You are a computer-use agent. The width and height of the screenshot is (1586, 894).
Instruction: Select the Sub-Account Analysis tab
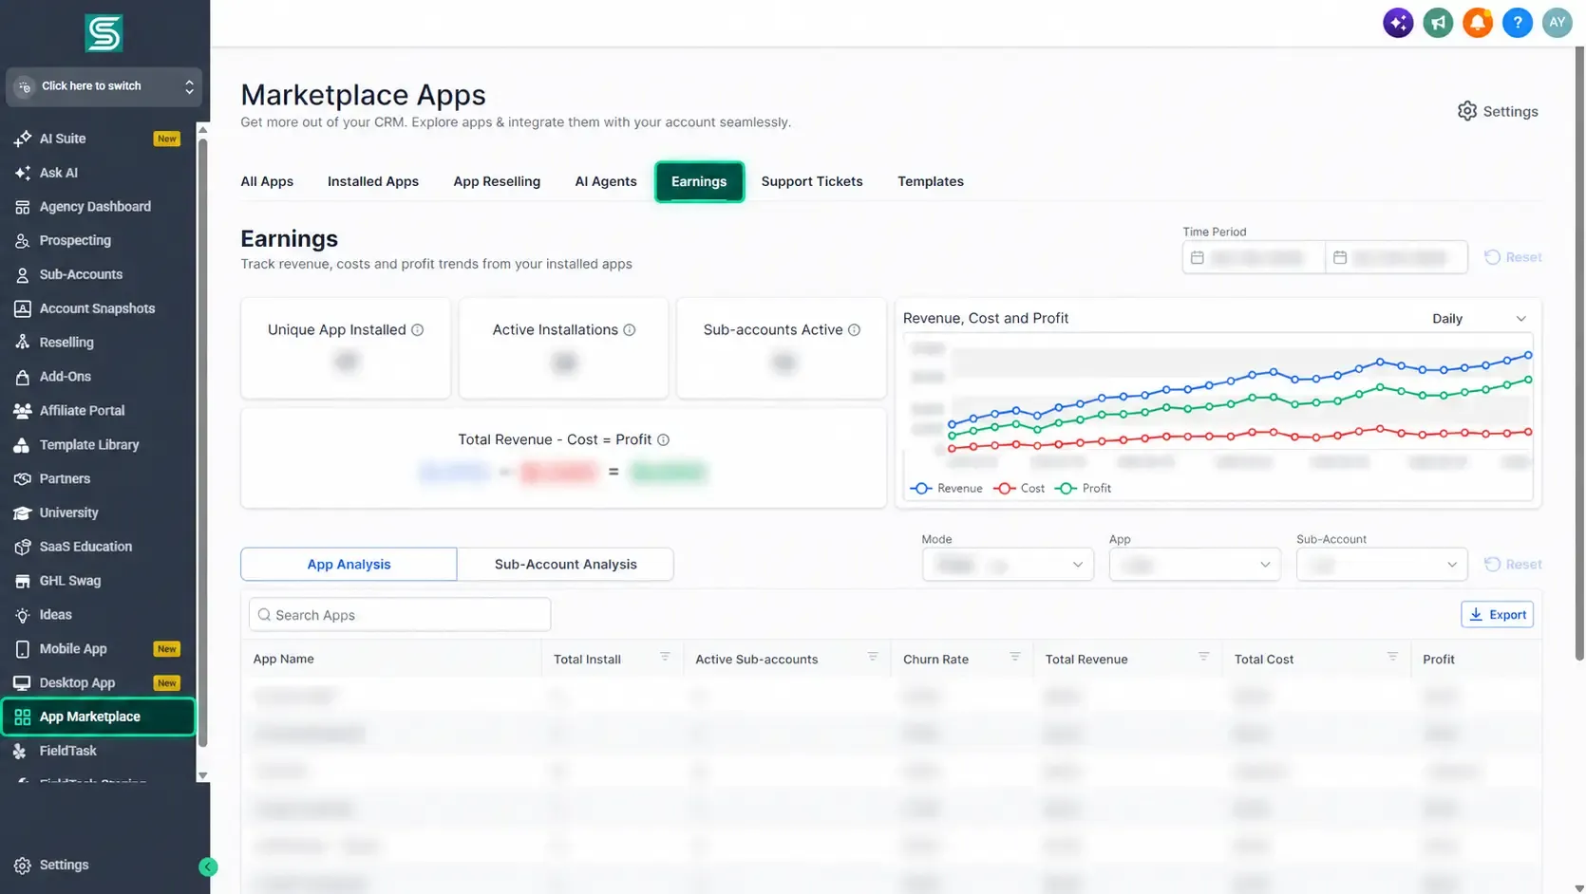point(566,565)
